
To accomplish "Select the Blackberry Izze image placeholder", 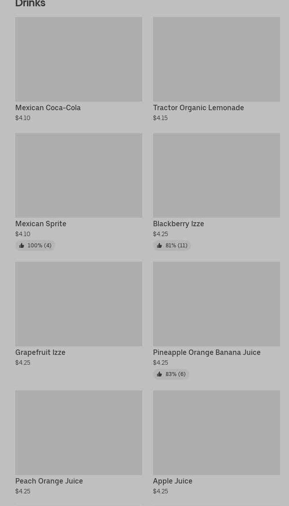I will coord(216,175).
